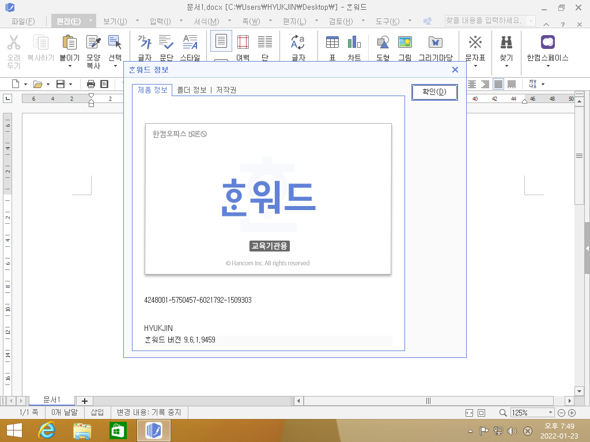Image resolution: width=590 pixels, height=442 pixels.
Task: Click zoom out minus button
Action: click(561, 413)
